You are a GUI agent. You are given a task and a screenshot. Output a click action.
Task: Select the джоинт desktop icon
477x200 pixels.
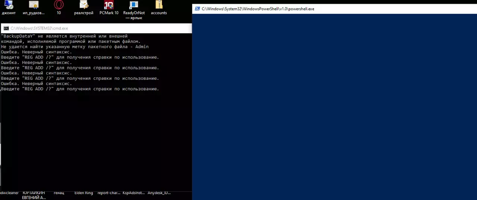[8, 5]
